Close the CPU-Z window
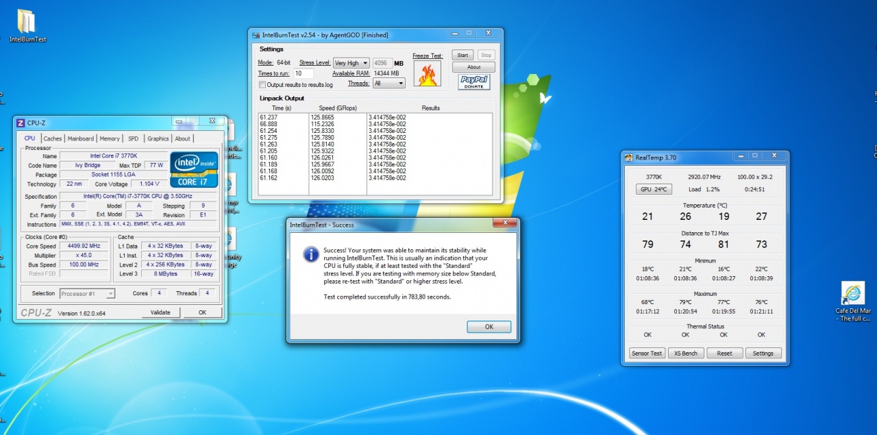Image resolution: width=877 pixels, height=435 pixels. [x=212, y=121]
